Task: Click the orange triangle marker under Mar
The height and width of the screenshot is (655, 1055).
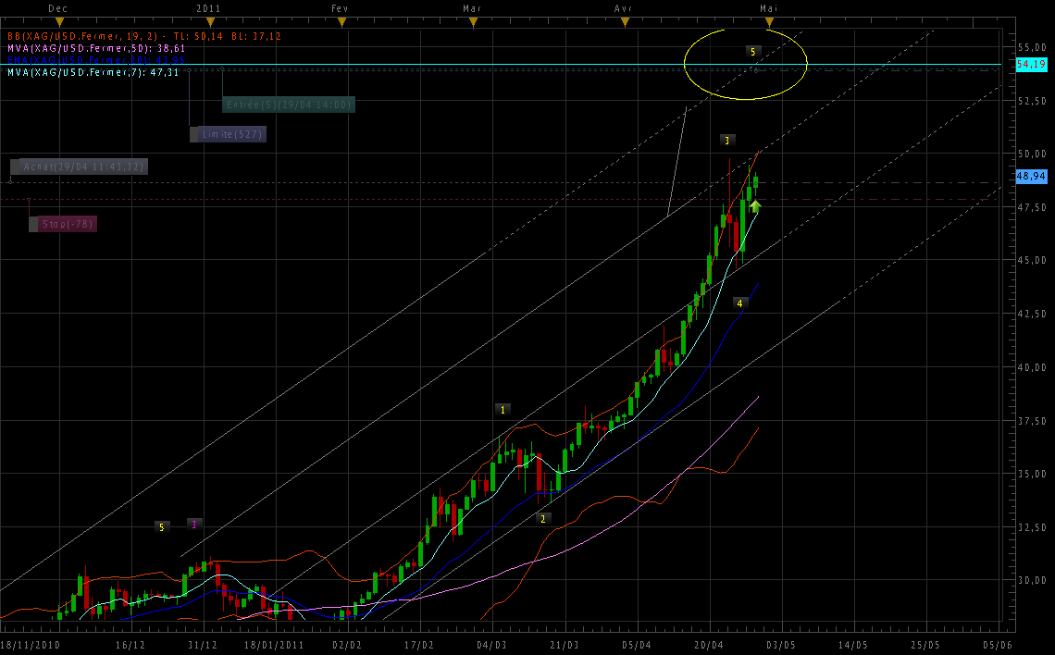Action: click(x=474, y=20)
